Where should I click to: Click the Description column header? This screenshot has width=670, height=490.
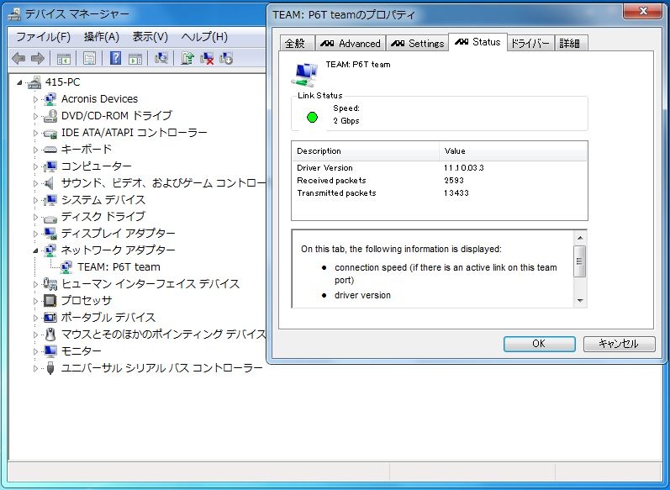tap(366, 151)
